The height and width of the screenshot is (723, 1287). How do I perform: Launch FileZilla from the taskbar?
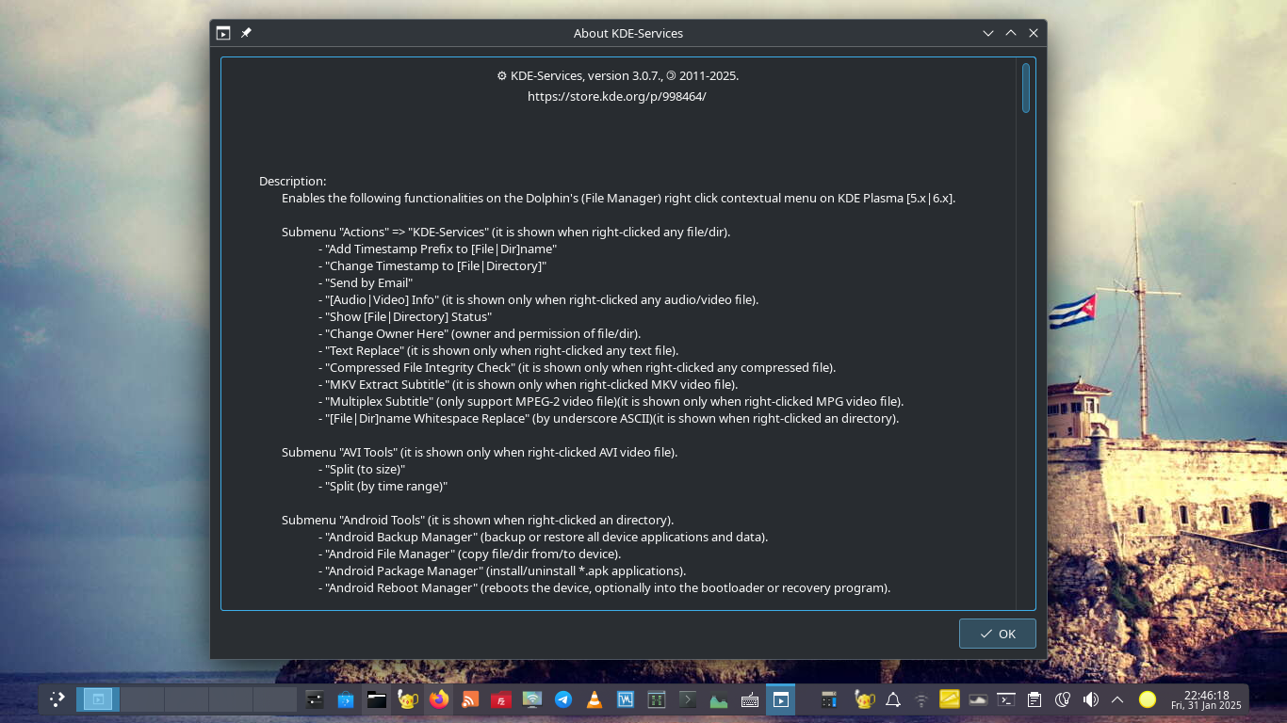click(x=501, y=699)
